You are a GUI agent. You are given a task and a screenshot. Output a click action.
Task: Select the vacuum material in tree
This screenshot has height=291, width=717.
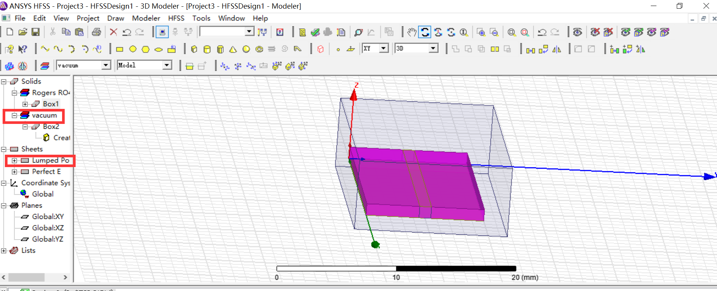pos(44,115)
